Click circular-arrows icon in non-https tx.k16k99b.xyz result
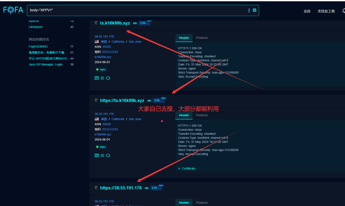The height and width of the screenshot is (206, 345). click(108, 78)
